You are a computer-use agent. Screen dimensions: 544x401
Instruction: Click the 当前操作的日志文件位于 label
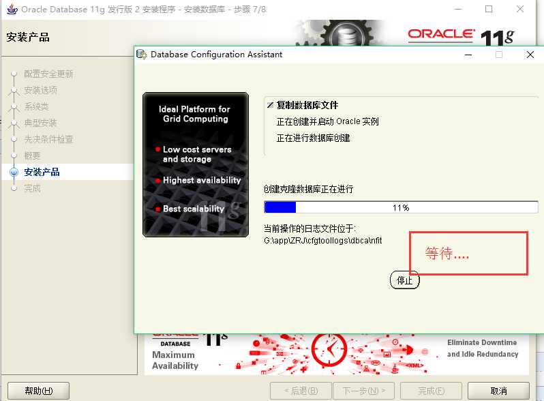coord(309,228)
